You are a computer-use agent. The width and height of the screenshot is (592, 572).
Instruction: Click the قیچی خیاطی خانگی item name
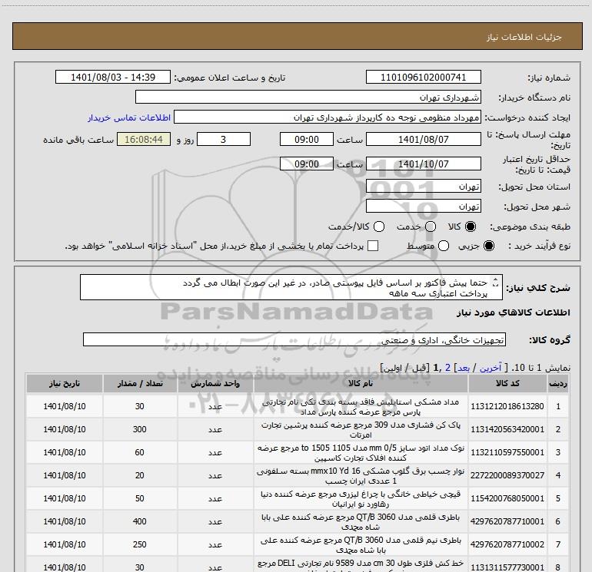[x=361, y=499]
